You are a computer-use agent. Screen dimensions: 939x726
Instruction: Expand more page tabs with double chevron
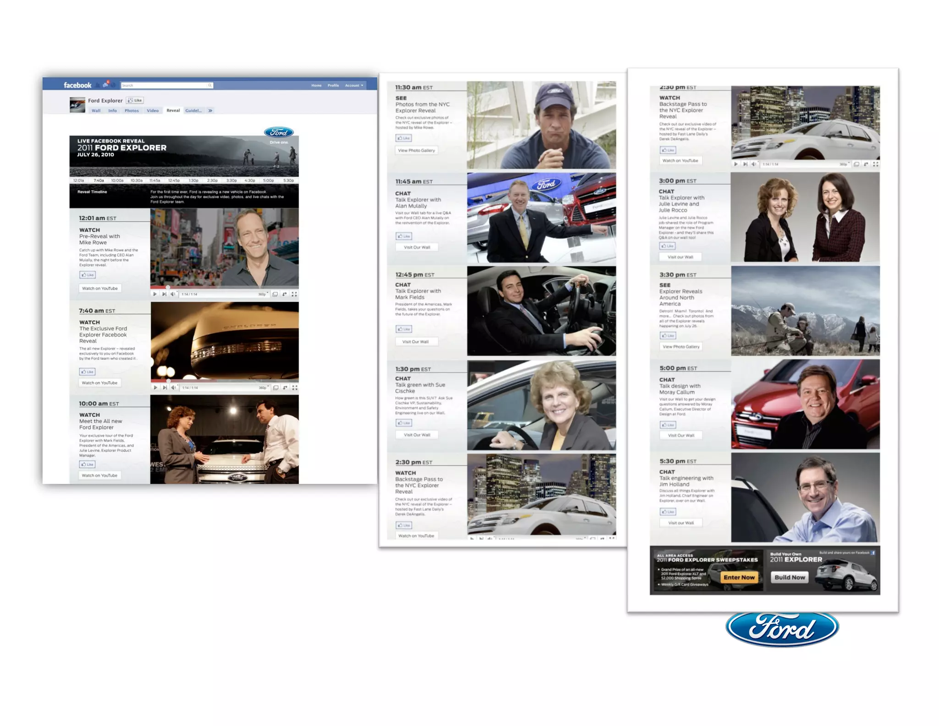tap(210, 111)
